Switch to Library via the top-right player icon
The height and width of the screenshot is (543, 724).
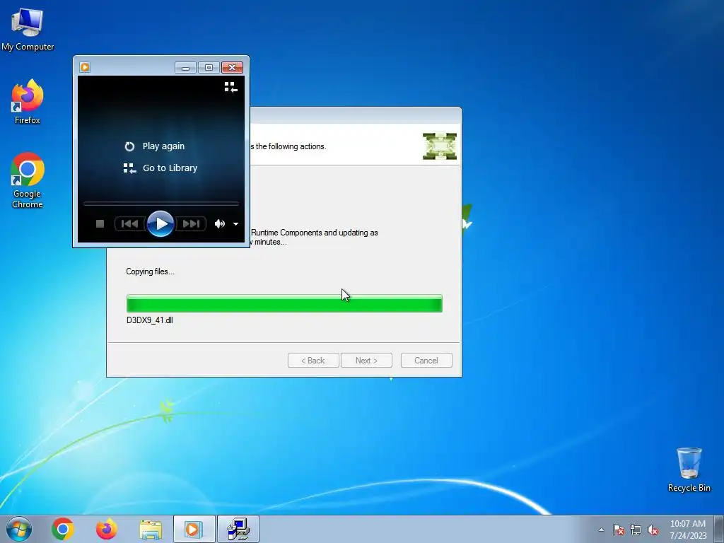pos(231,87)
